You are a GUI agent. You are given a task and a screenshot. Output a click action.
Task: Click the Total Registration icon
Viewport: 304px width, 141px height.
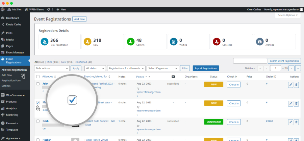click(x=44, y=42)
